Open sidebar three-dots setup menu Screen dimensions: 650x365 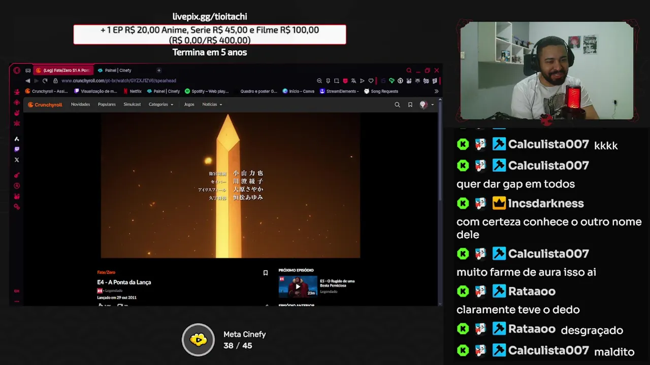coord(17,301)
